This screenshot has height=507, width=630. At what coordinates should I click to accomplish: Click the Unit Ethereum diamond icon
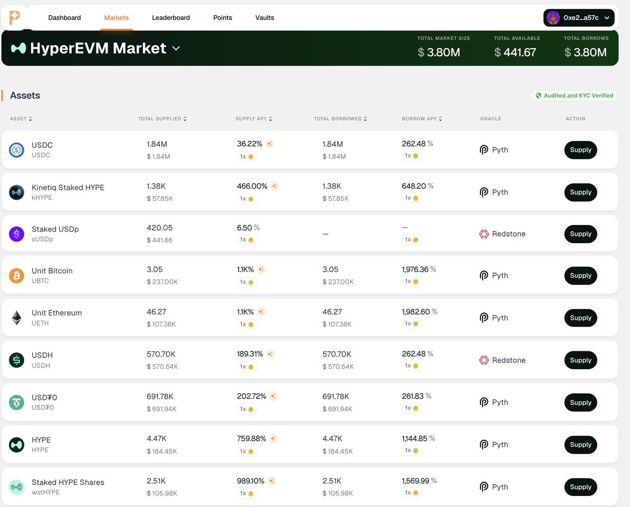click(x=17, y=318)
